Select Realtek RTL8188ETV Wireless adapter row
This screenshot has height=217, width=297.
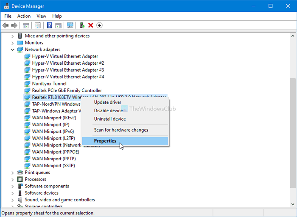(95, 97)
